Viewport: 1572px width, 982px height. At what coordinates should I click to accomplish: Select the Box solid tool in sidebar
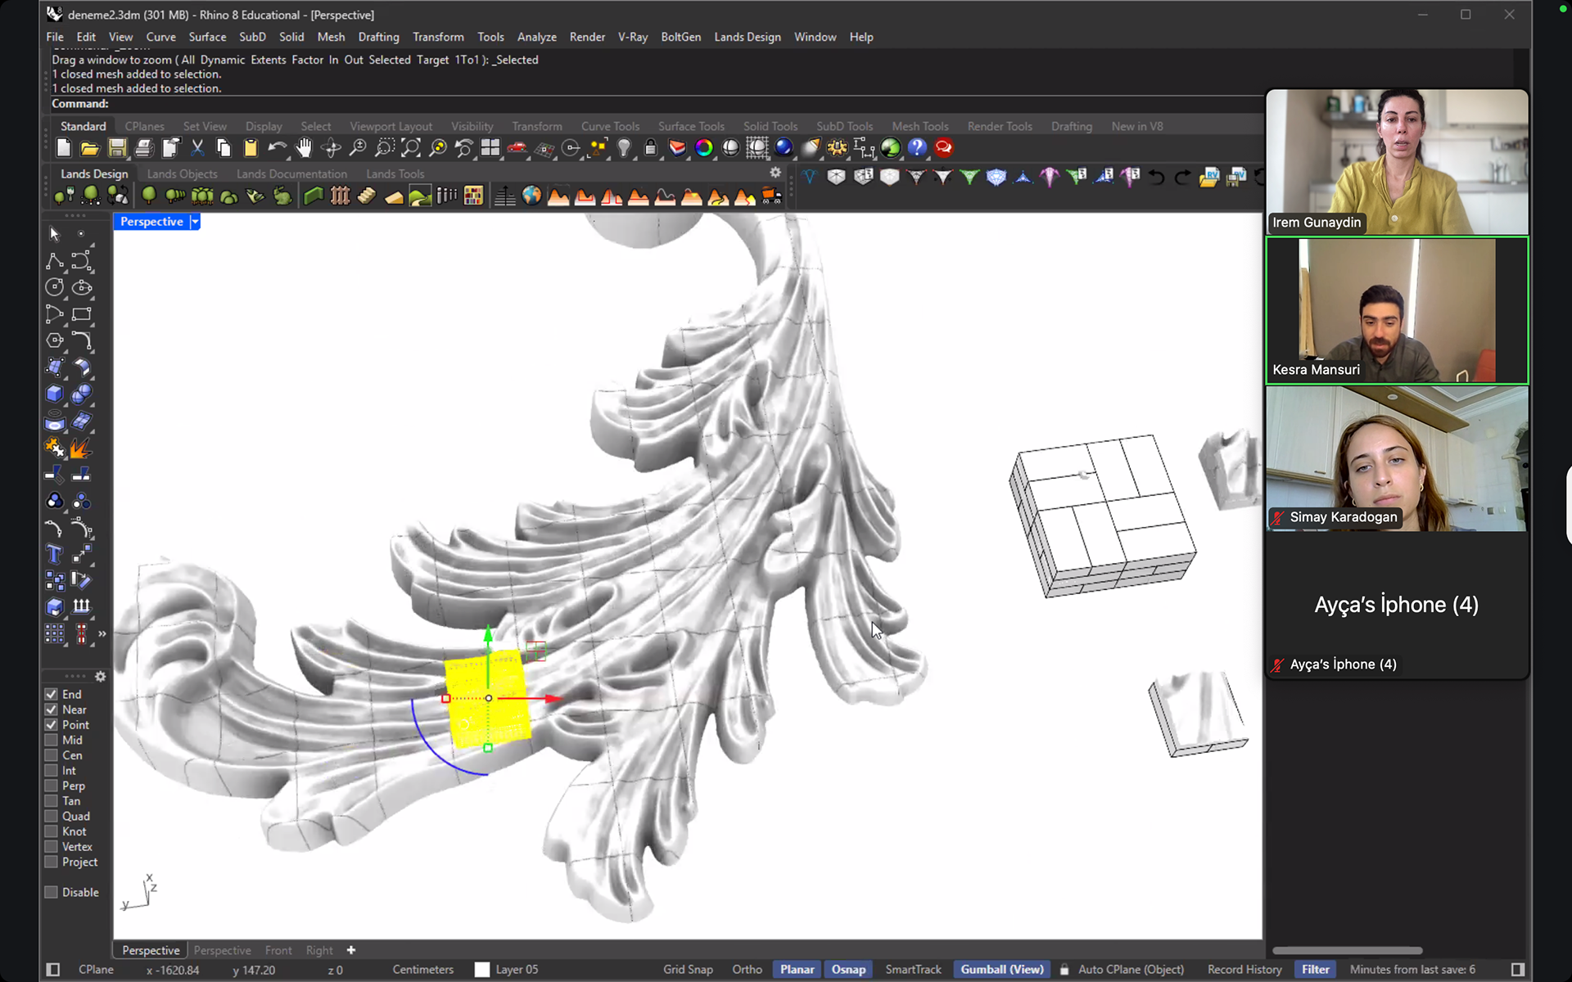55,394
